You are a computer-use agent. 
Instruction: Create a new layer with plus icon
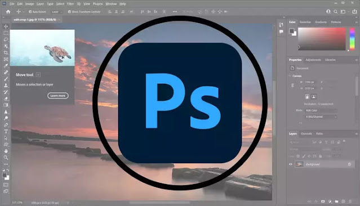point(343,201)
